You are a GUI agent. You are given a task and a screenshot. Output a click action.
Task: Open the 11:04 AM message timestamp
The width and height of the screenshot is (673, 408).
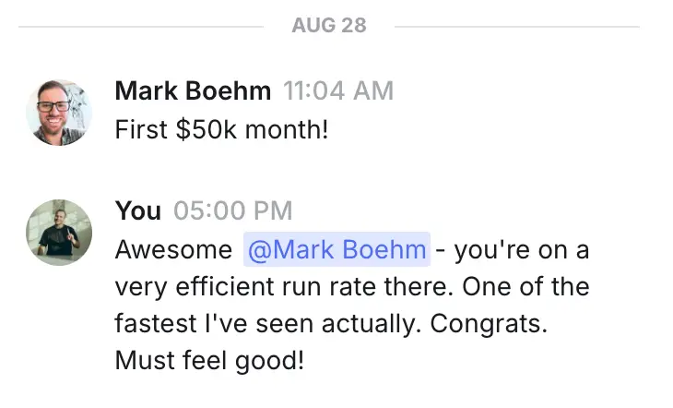point(338,90)
